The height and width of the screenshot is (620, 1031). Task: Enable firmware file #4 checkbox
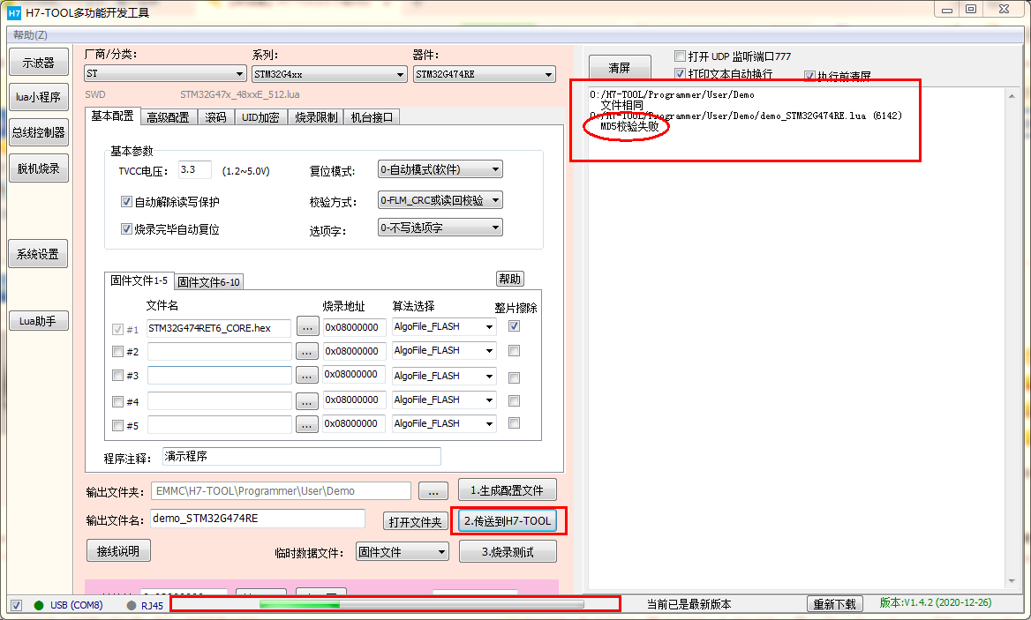click(x=117, y=401)
